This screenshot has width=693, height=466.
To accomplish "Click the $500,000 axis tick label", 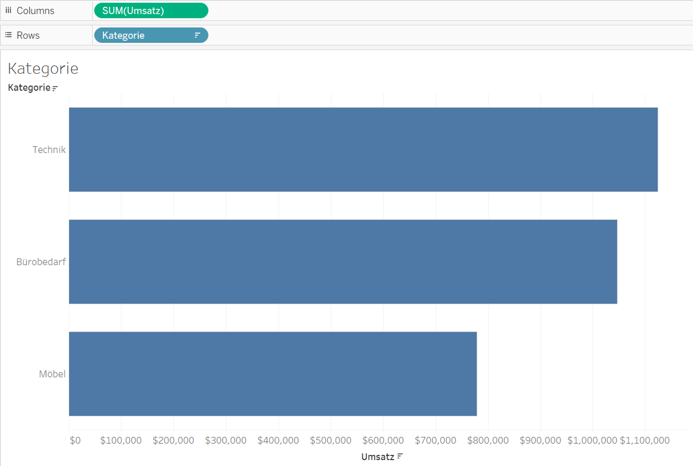I will [331, 440].
